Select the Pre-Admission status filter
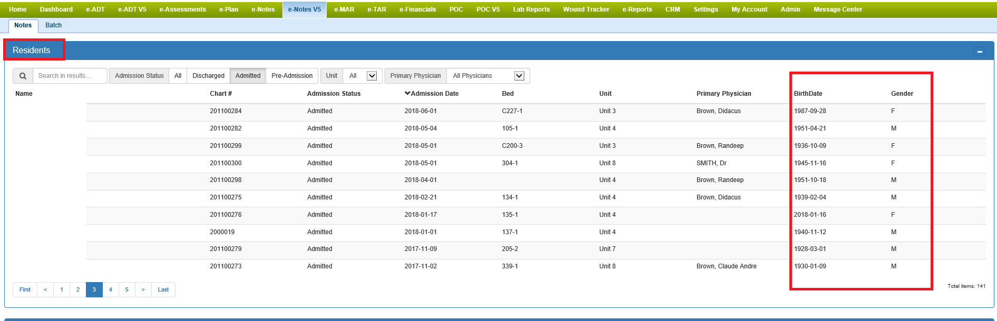Image resolution: width=997 pixels, height=321 pixels. 292,76
